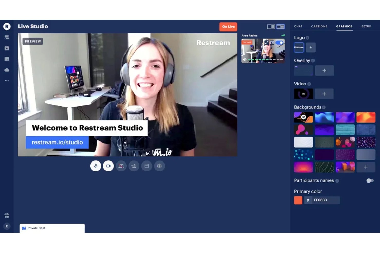Open the settings gear below preview
380x253 pixels.
pyautogui.click(x=159, y=166)
